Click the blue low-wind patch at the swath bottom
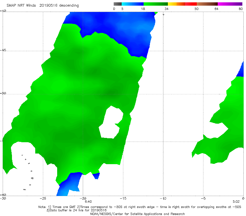This screenshot has height=216, width=246. pyautogui.click(x=69, y=184)
